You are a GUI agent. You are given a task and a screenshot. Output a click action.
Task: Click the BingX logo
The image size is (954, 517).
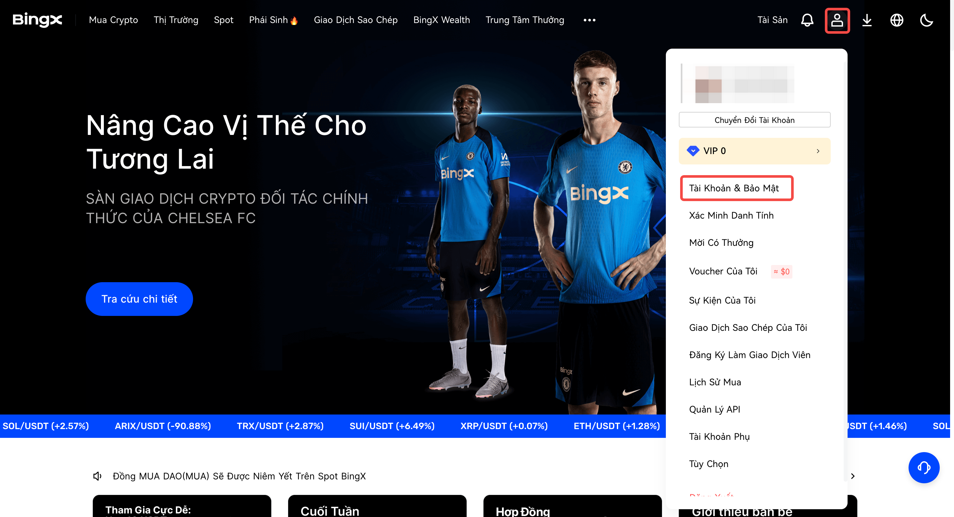coord(37,19)
